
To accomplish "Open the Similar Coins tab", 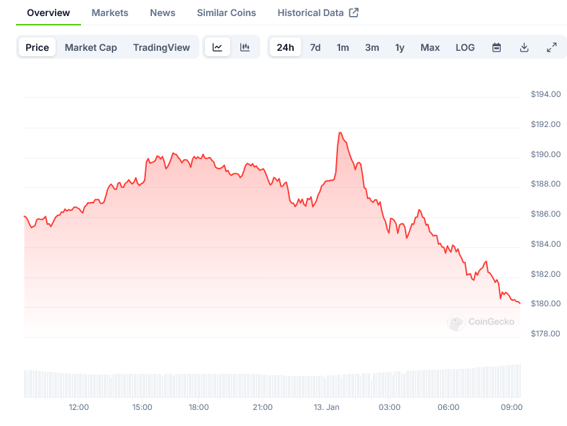I will coord(226,13).
